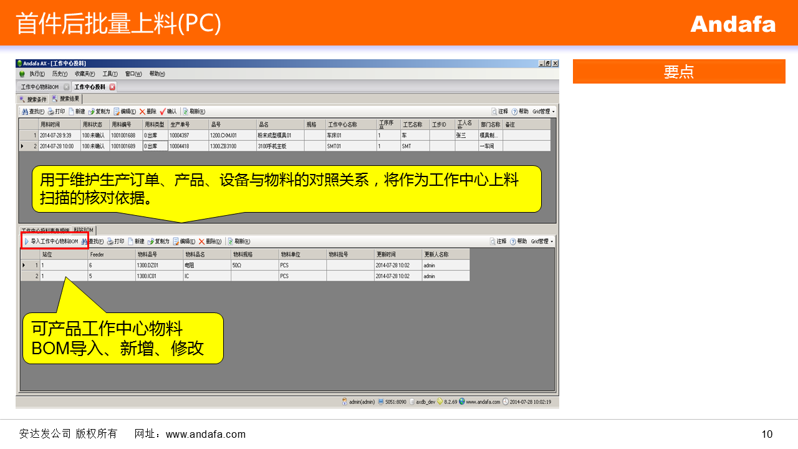Click 查找 binoculars icon in upper toolbar
This screenshot has height=449, width=798.
click(25, 112)
